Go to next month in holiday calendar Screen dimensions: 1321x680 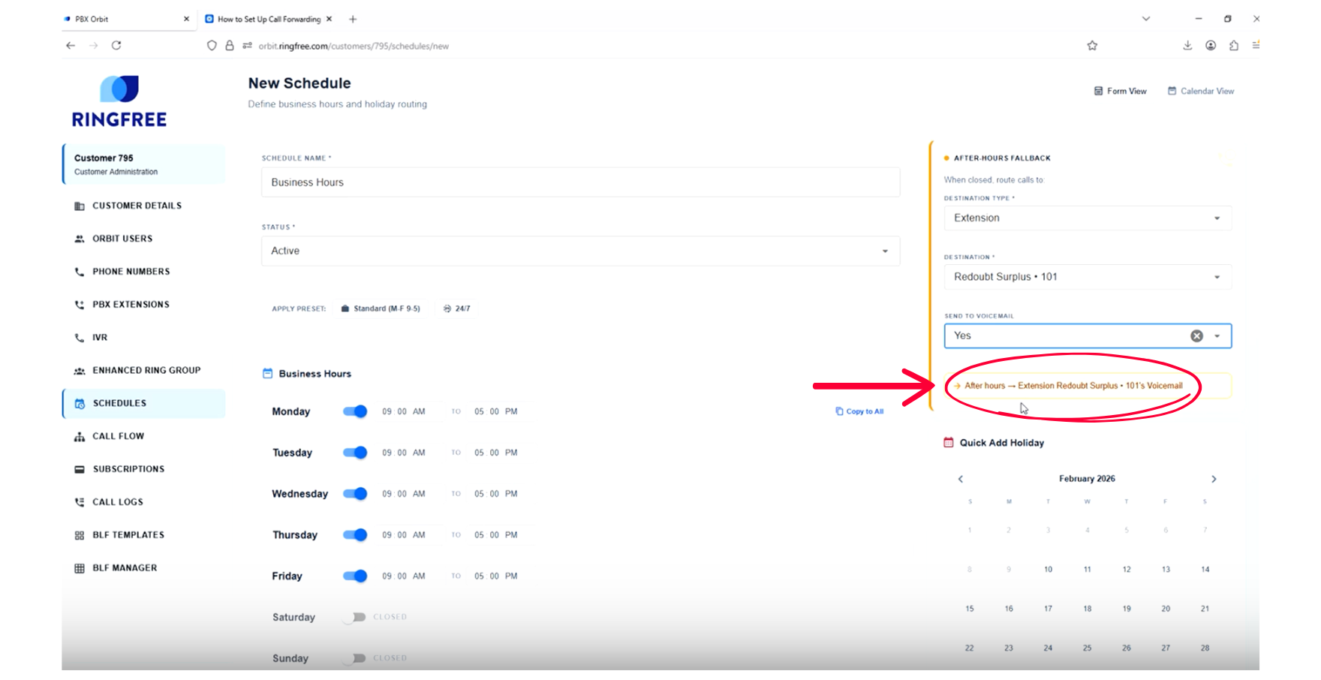pyautogui.click(x=1214, y=479)
